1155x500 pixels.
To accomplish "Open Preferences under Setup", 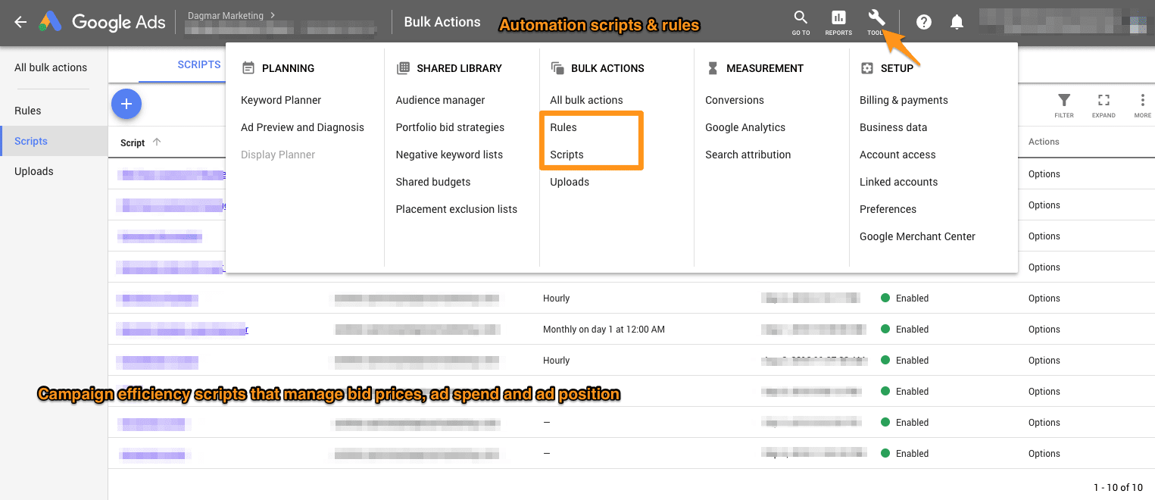I will 888,209.
